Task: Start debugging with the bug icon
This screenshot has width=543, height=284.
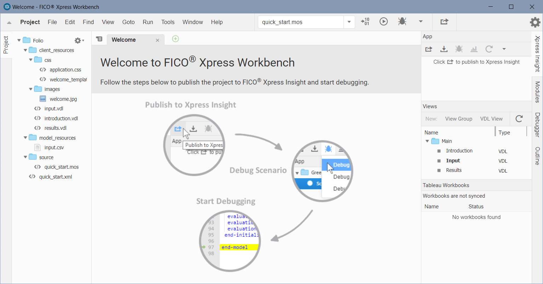Action: tap(402, 22)
